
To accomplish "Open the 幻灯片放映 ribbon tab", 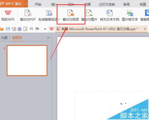I will 107,4.
